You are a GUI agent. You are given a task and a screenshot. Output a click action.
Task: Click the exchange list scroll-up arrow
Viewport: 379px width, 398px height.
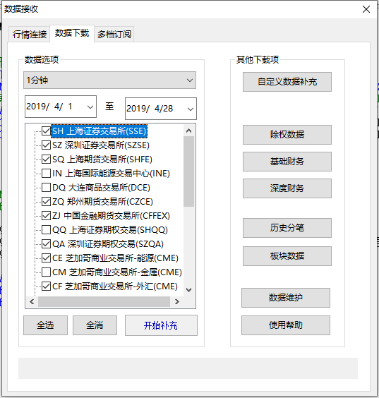[x=188, y=131]
